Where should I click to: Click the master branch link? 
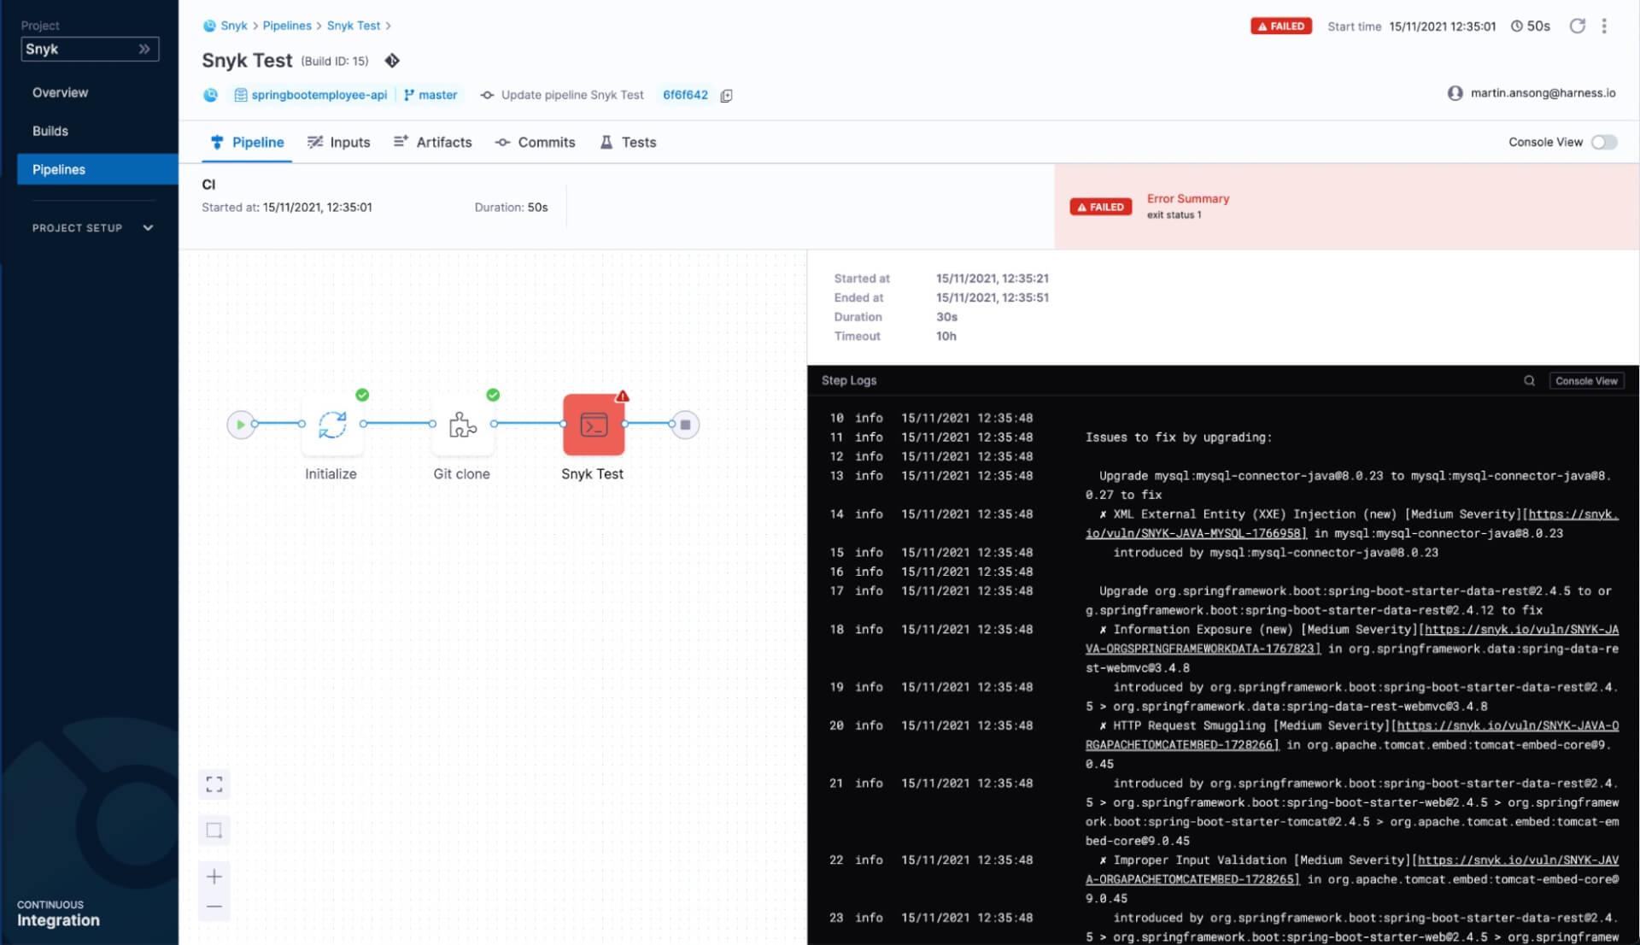coord(430,95)
